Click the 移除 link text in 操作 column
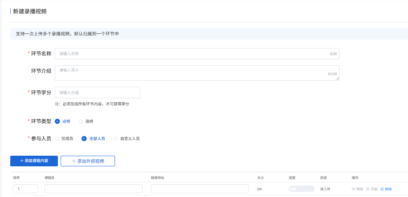Viewport: 408px width, 197px height. point(388,189)
